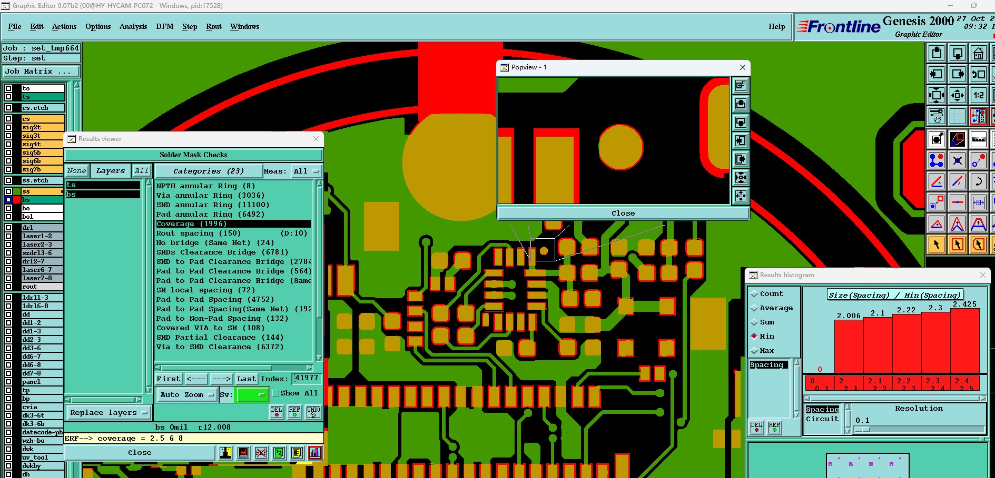This screenshot has width=995, height=478.
Task: Open the File menu
Action: (x=15, y=27)
